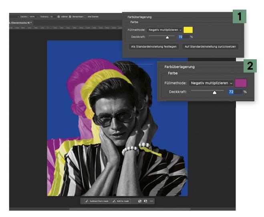This screenshot has width=264, height=217.
Task: Click the Farbüberlagerung heading in panel 1
Action: click(139, 17)
